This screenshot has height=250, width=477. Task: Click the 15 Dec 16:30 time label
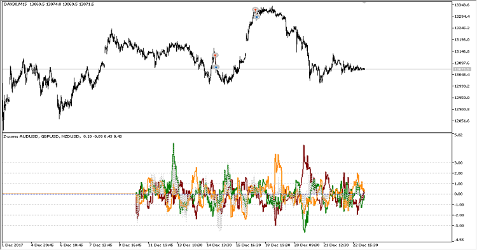(248, 245)
